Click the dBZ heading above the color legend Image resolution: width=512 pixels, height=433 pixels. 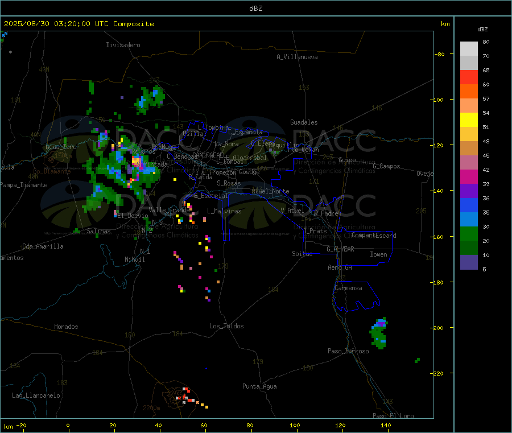(x=482, y=30)
